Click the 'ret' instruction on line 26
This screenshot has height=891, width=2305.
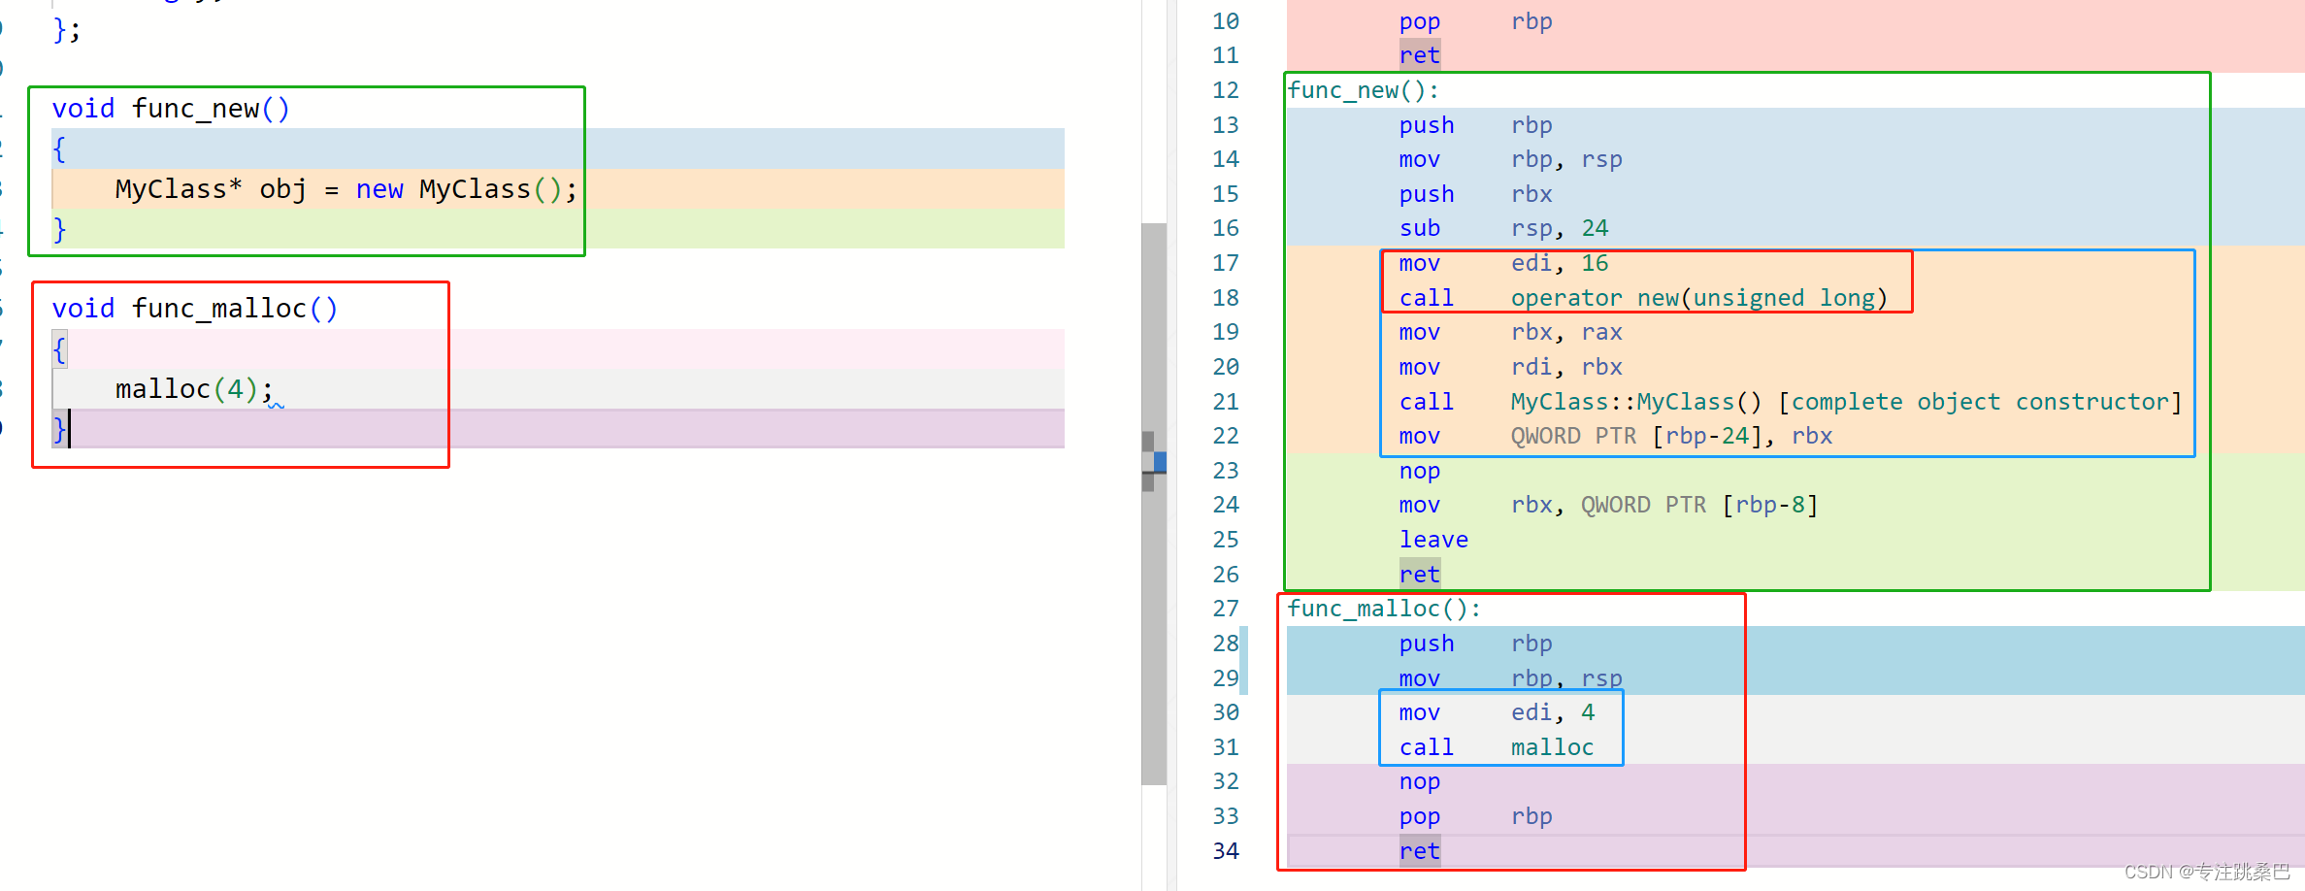click(1419, 575)
